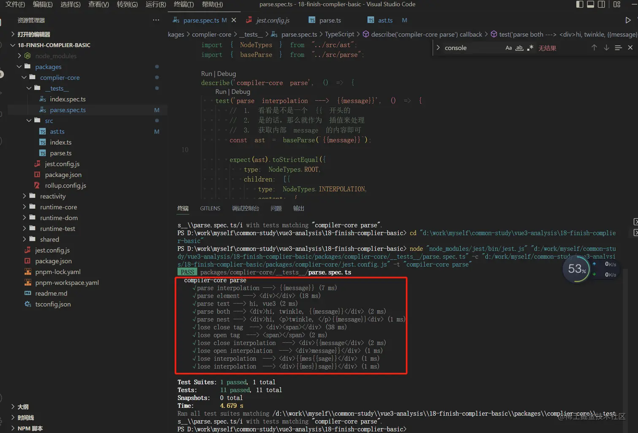Toggle match whole word in find
The width and height of the screenshot is (638, 433).
[x=519, y=48]
